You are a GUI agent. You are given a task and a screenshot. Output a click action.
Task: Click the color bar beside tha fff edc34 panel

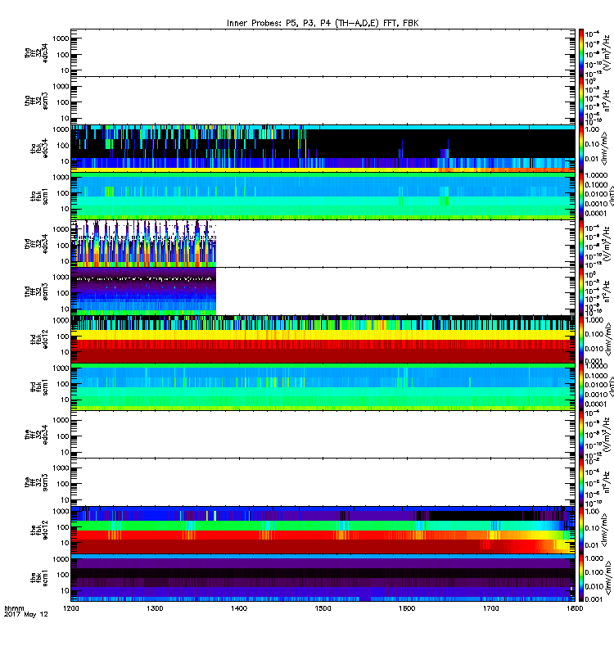pyautogui.click(x=581, y=52)
